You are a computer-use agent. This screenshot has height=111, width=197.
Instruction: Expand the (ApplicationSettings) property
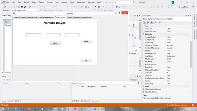[144, 89]
